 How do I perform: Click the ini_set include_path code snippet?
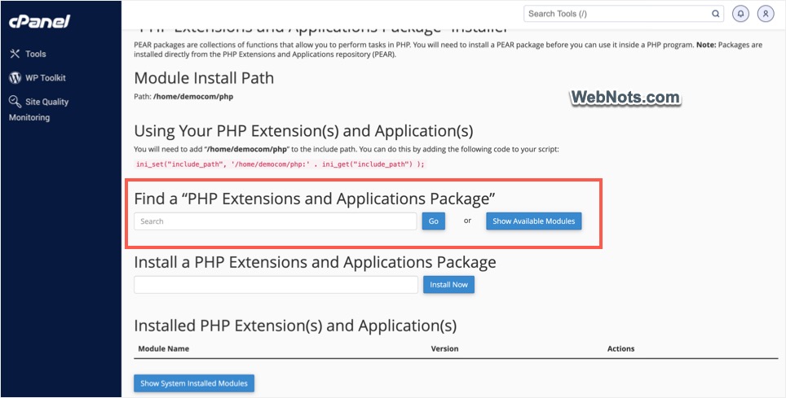click(x=280, y=164)
